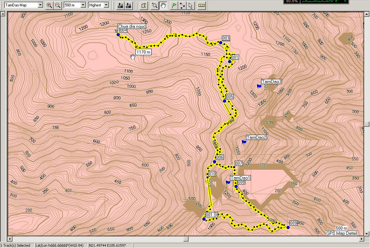Screen dimensions: 370x248
Task: Click the blue waypoint dot labeled 003
Action: pyautogui.click(x=220, y=43)
